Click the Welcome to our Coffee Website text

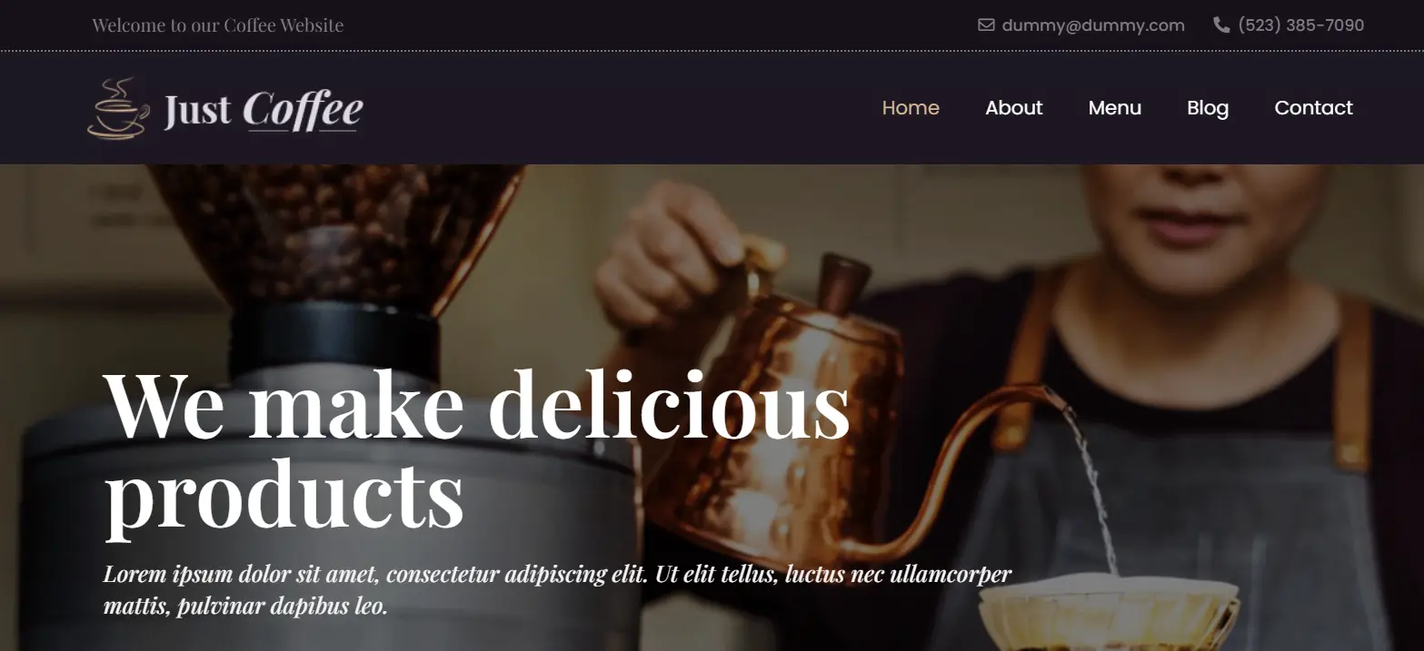click(x=218, y=25)
